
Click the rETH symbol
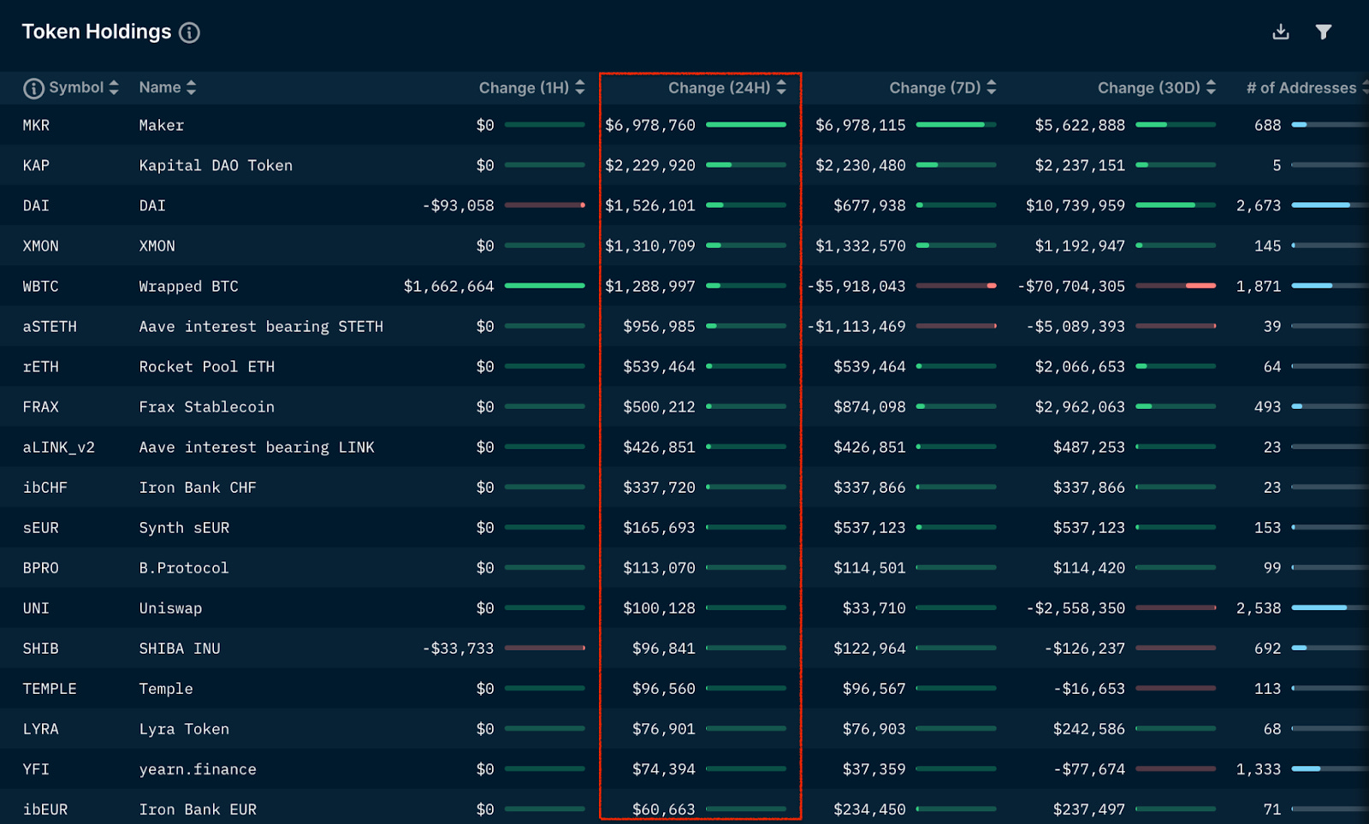coord(40,366)
